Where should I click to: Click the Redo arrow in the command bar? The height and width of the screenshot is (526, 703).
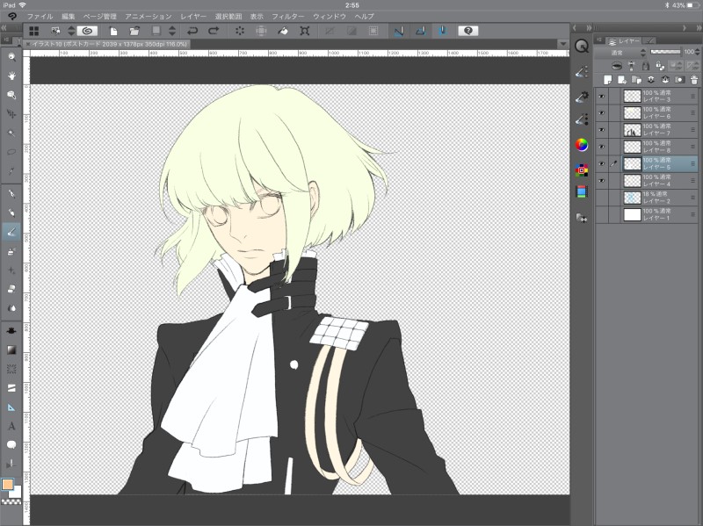(x=214, y=31)
